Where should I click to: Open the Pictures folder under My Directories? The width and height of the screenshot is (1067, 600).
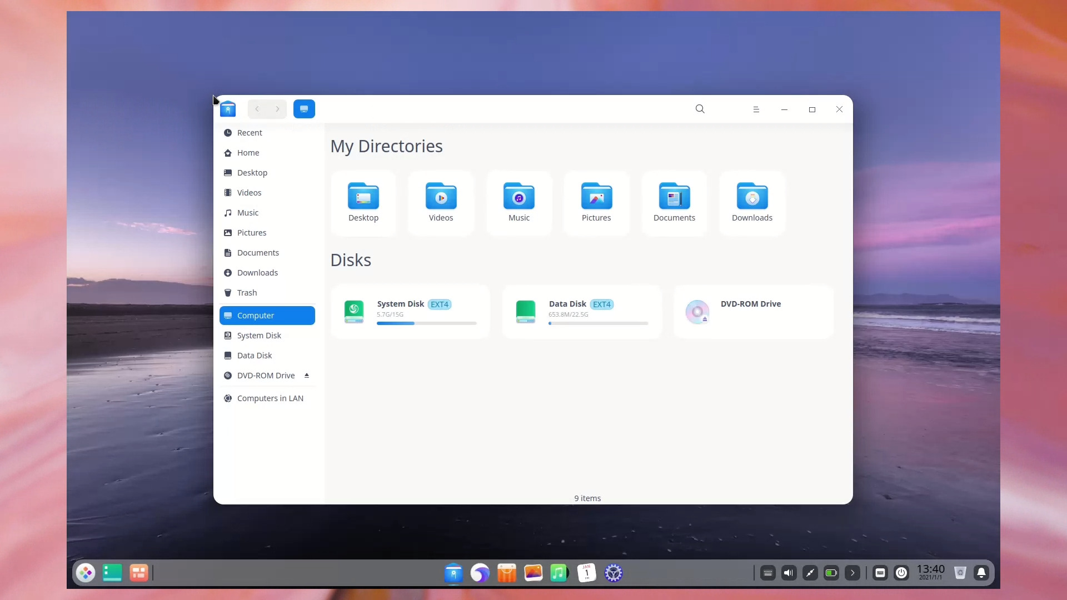click(x=596, y=203)
